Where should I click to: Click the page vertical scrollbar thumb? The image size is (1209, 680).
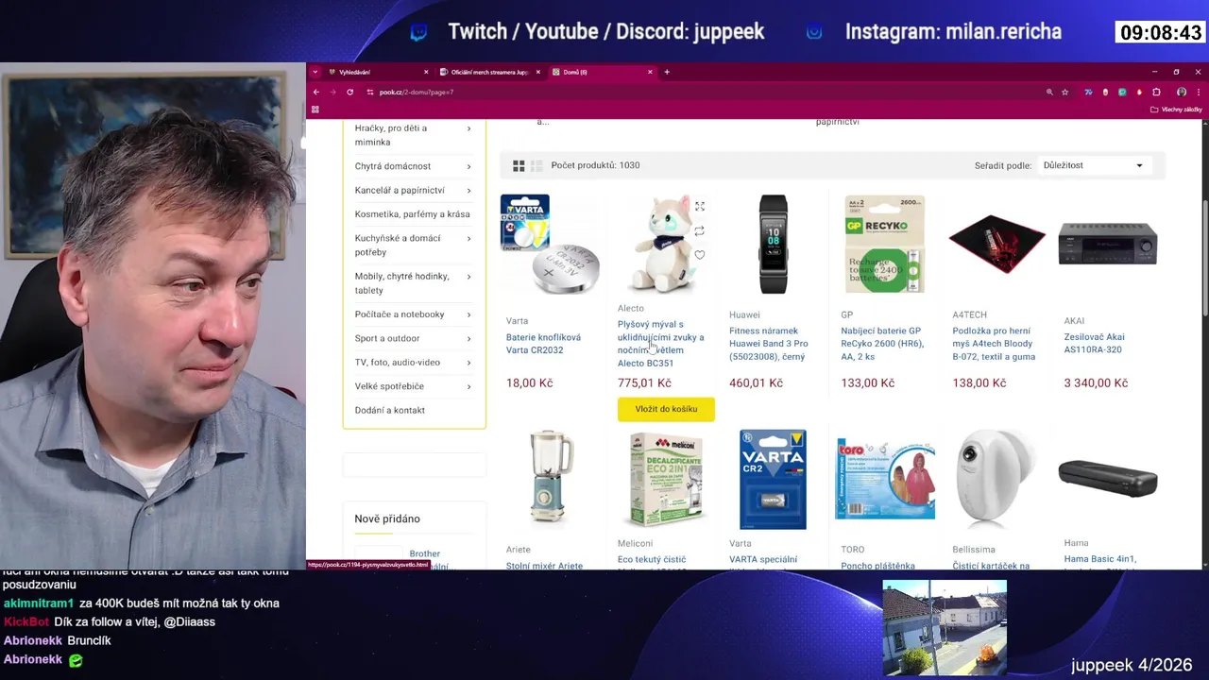pyautogui.click(x=1203, y=259)
